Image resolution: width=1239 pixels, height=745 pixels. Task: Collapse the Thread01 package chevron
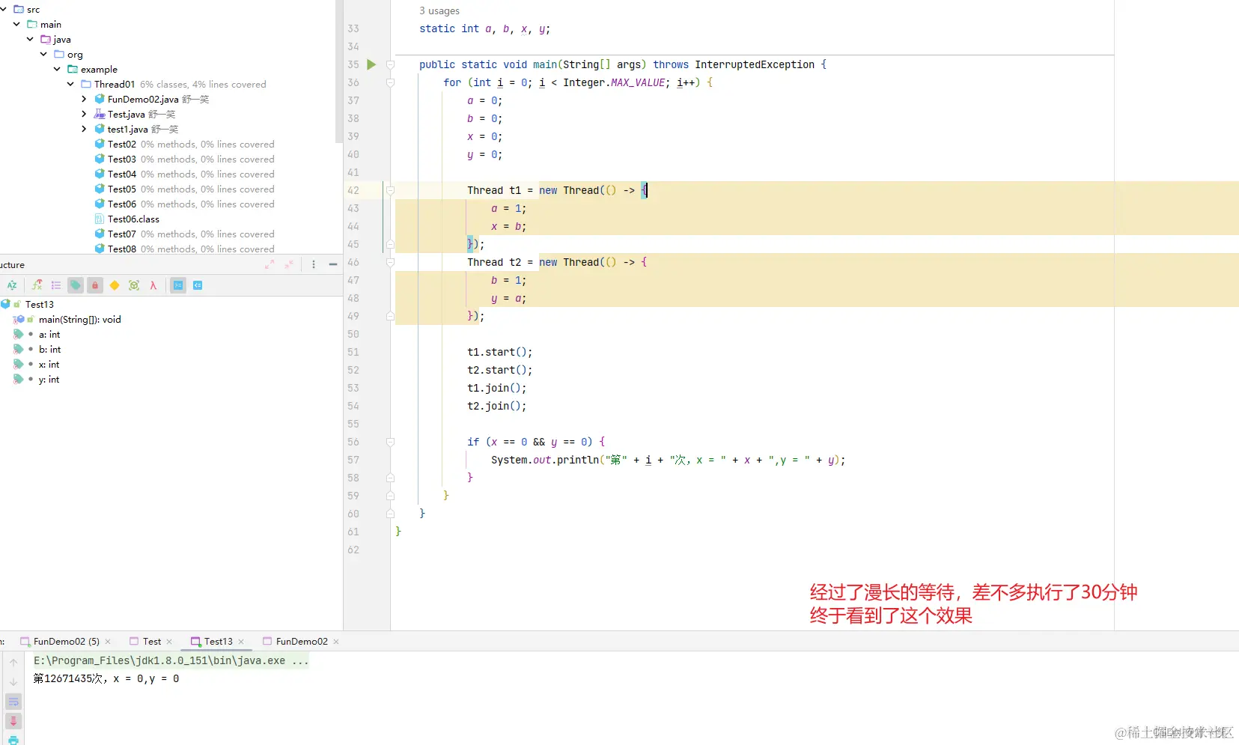click(70, 84)
